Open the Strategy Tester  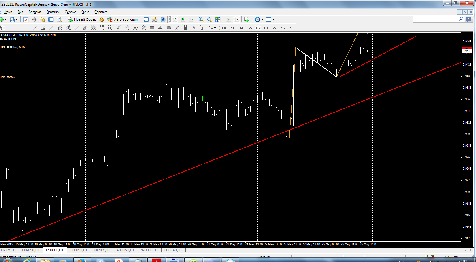pos(59,19)
